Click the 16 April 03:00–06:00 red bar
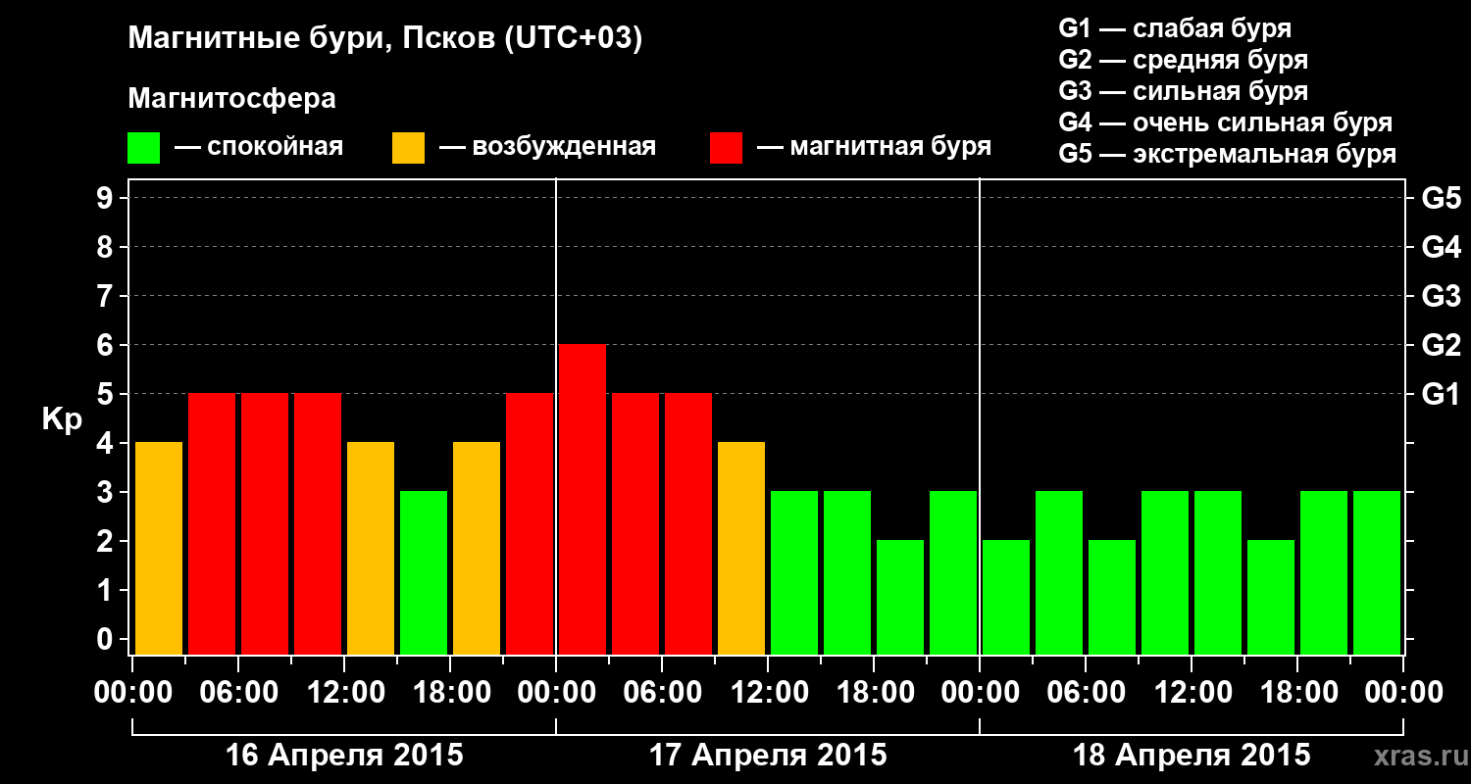This screenshot has height=784, width=1471. [x=212, y=523]
